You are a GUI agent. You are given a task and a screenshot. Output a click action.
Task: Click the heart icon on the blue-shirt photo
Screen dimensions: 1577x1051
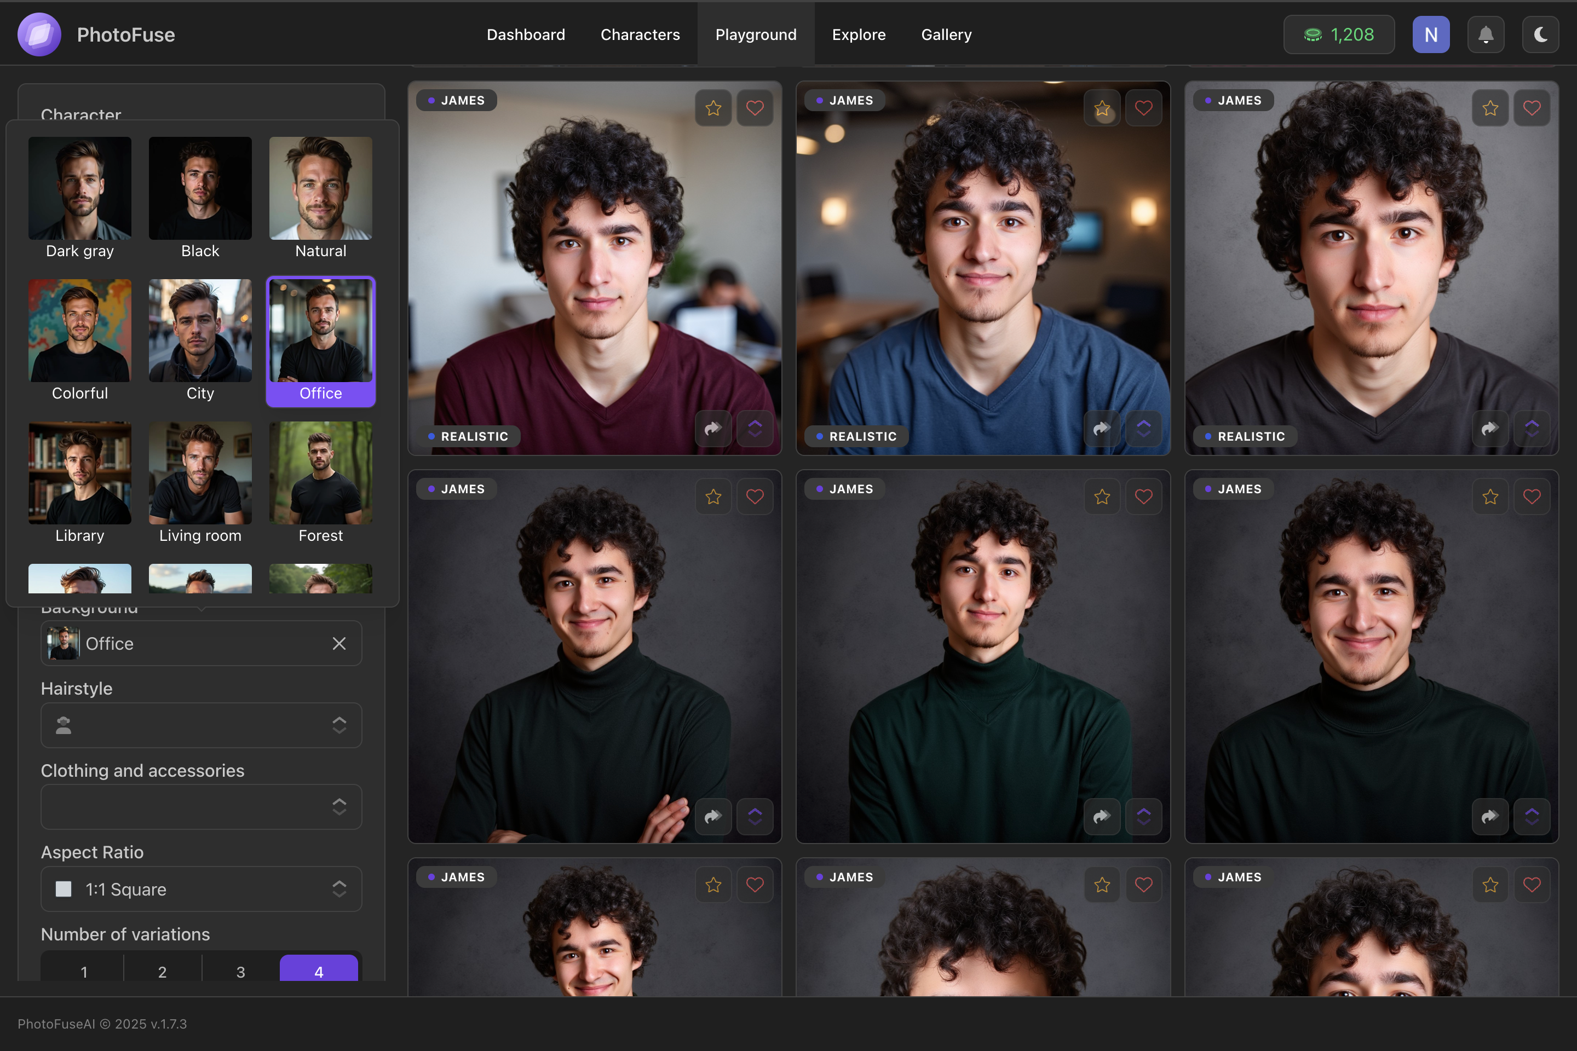(1143, 108)
